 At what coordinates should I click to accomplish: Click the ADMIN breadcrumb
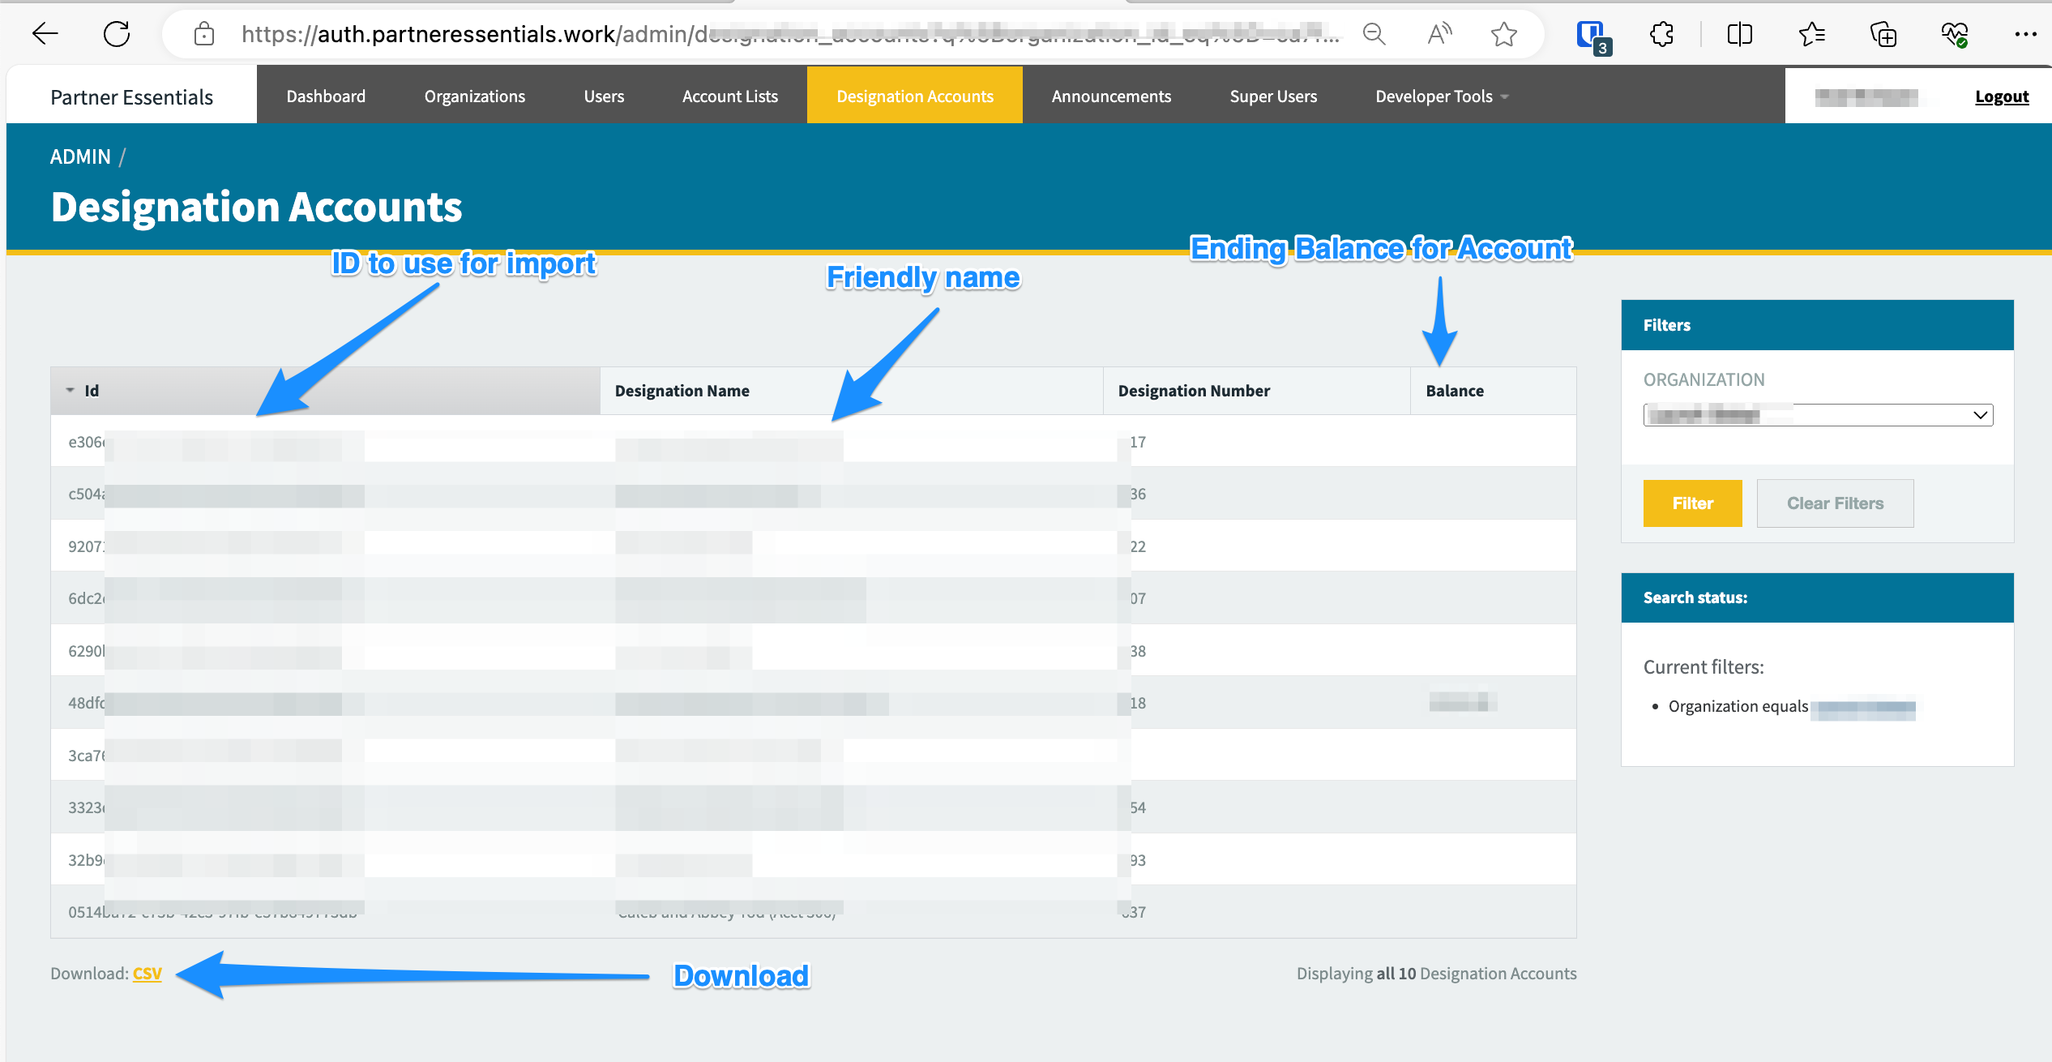pyautogui.click(x=80, y=156)
